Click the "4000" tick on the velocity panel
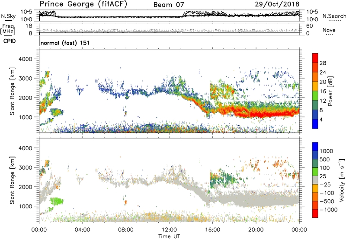 click(x=26, y=148)
